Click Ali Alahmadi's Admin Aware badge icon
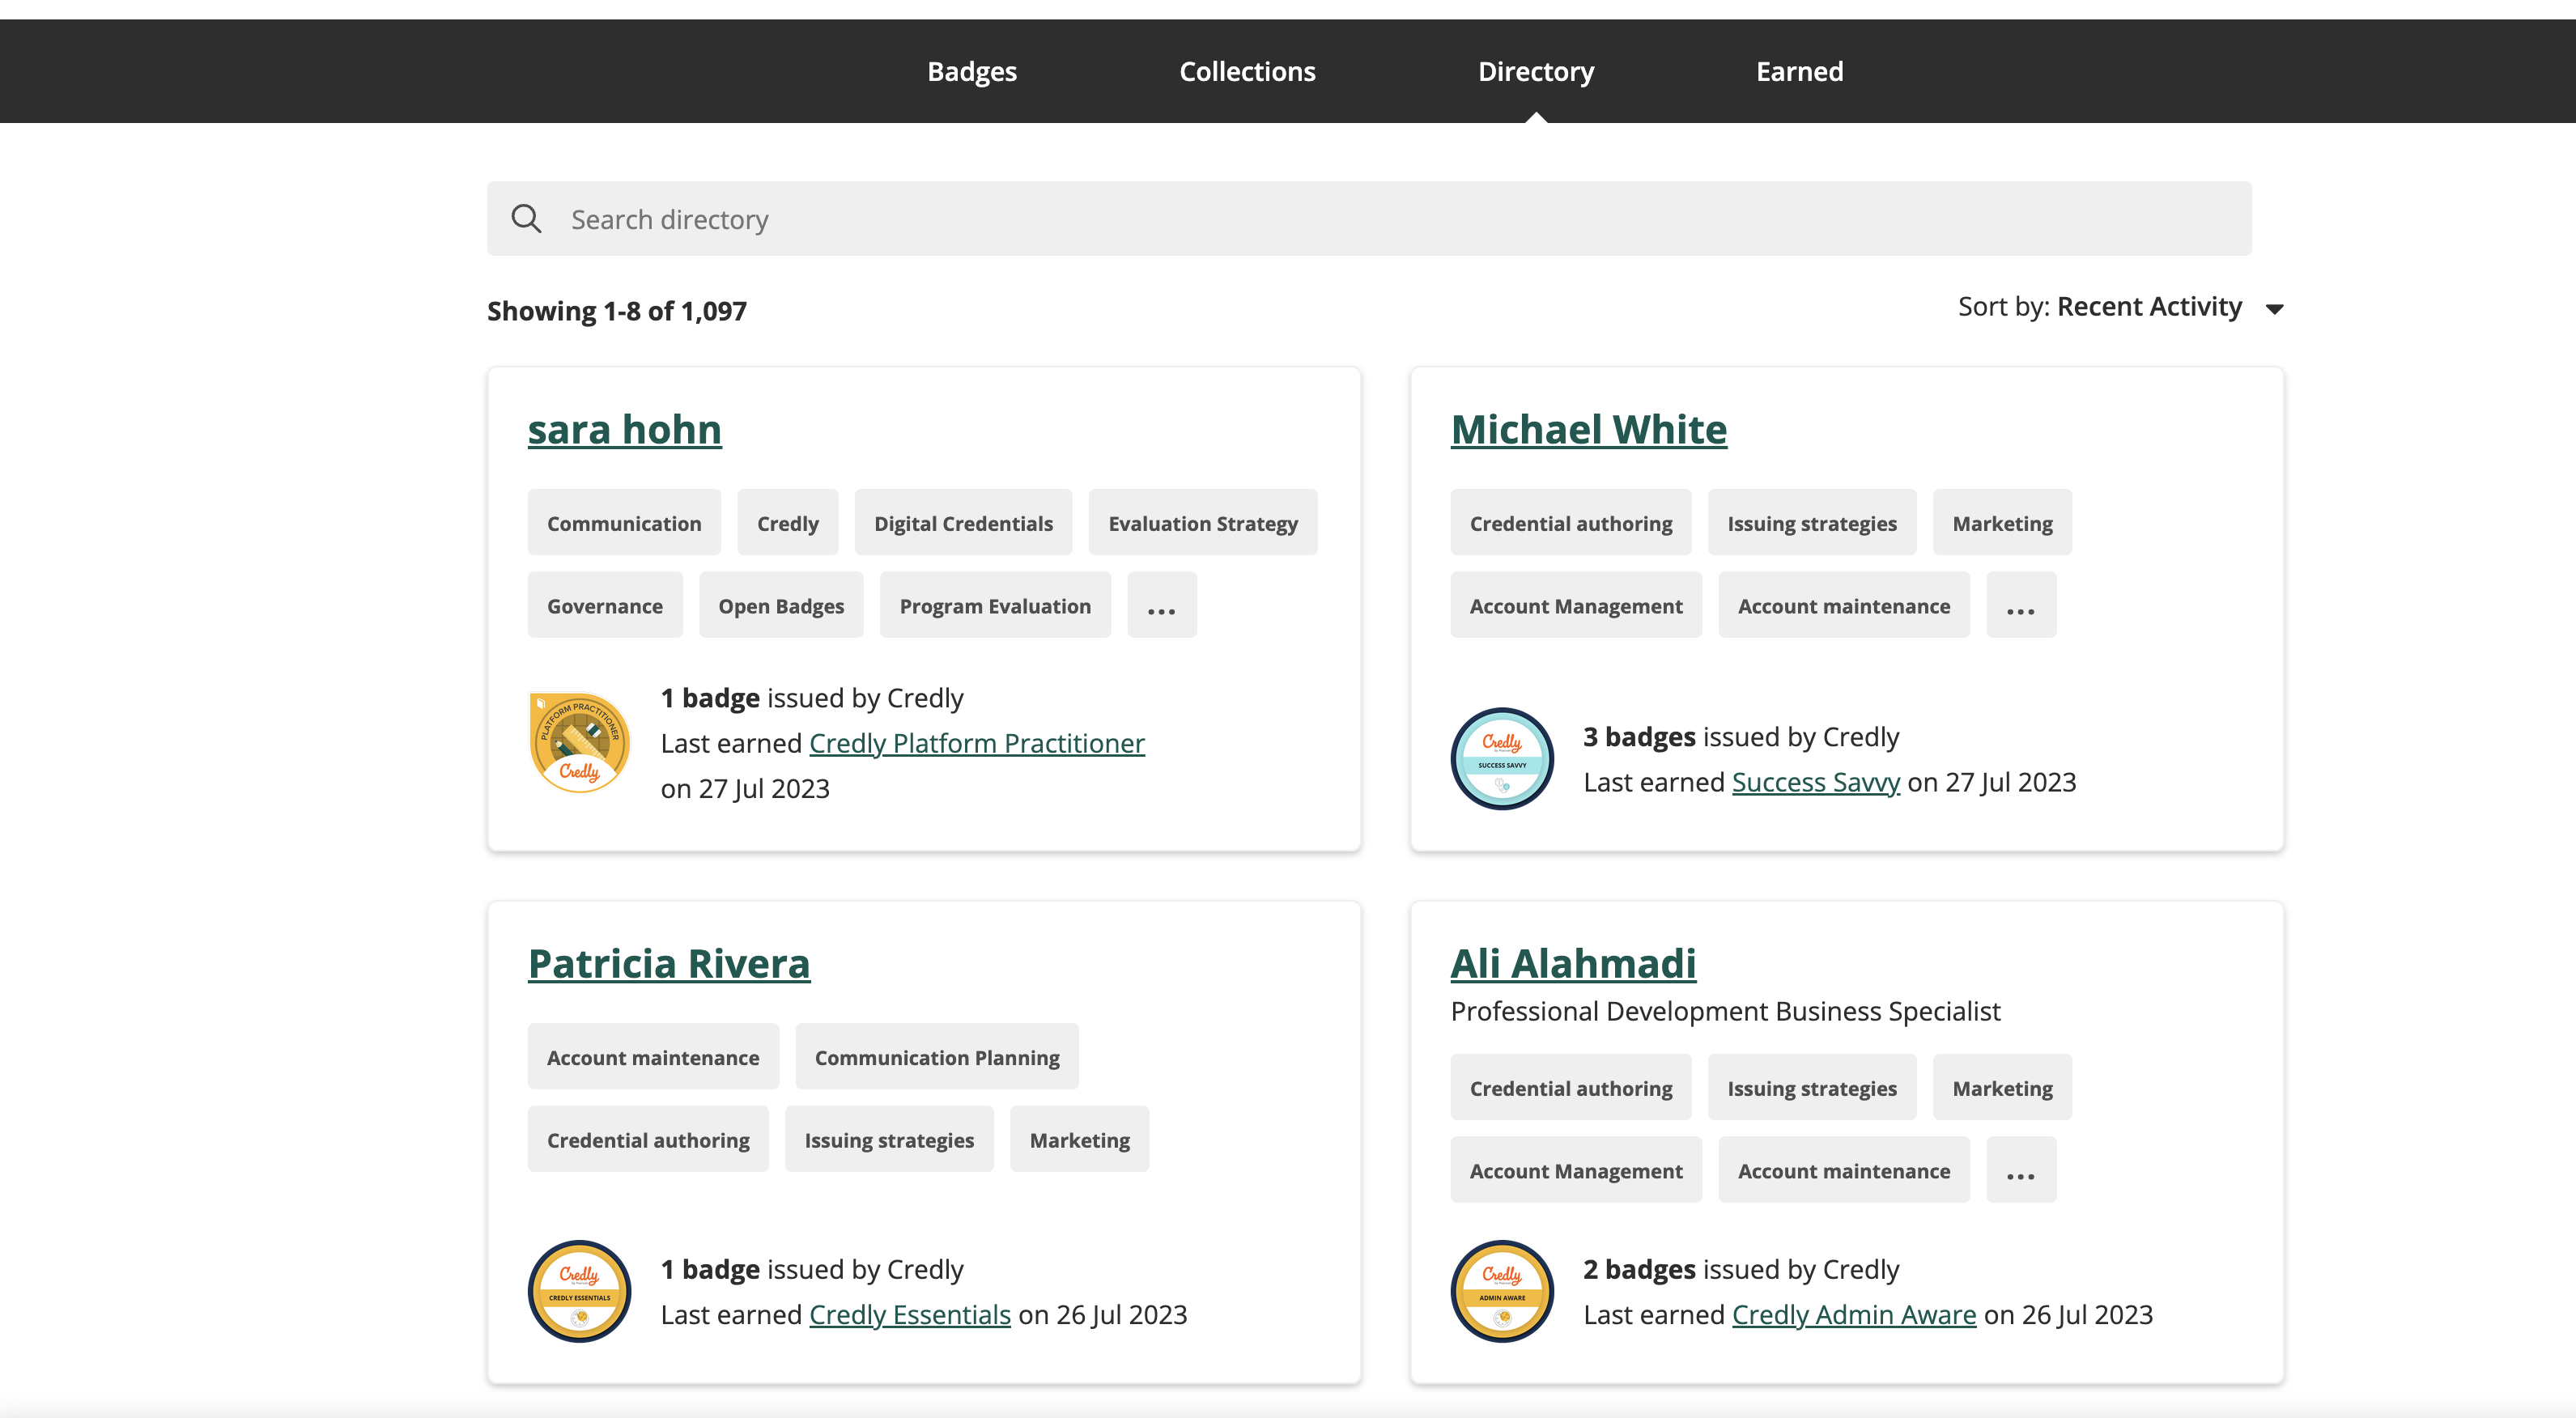This screenshot has height=1418, width=2576. (x=1501, y=1291)
